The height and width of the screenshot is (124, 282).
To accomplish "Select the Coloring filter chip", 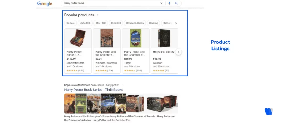I will pos(167,23).
